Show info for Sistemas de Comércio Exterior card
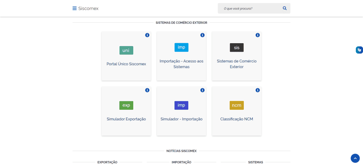 pyautogui.click(x=257, y=35)
